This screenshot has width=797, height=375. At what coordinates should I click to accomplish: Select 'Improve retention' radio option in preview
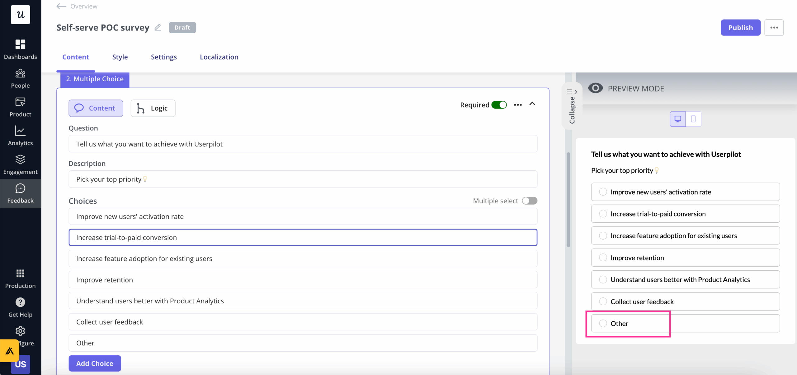pos(603,258)
